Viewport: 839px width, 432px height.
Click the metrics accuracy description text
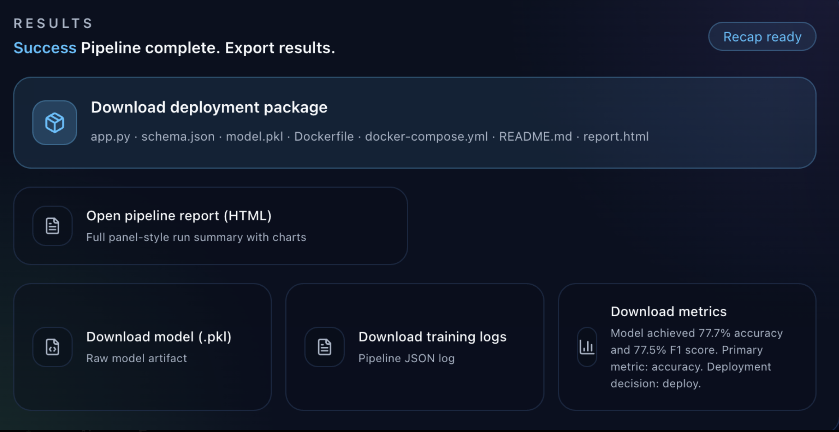696,358
